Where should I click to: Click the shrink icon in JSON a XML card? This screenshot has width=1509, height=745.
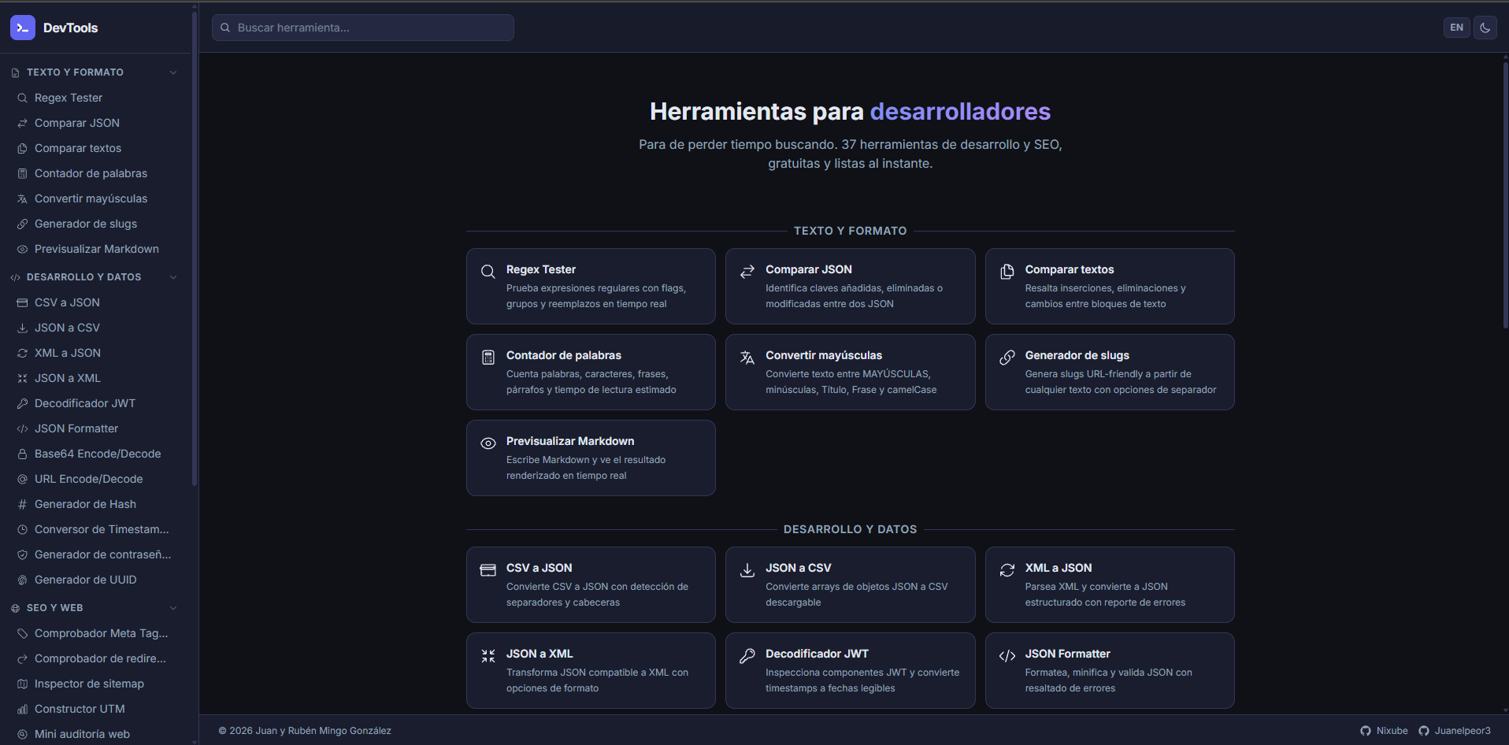pos(488,656)
